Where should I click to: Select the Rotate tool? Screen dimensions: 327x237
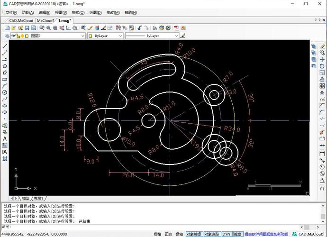point(322,66)
